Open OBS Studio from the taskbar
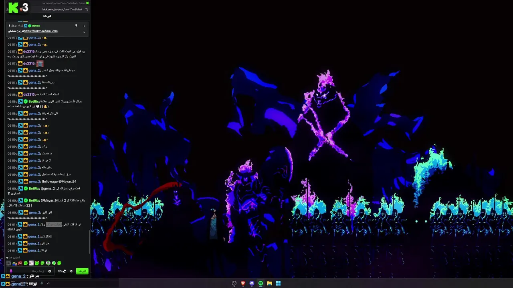Image resolution: width=513 pixels, height=288 pixels. pos(234,283)
